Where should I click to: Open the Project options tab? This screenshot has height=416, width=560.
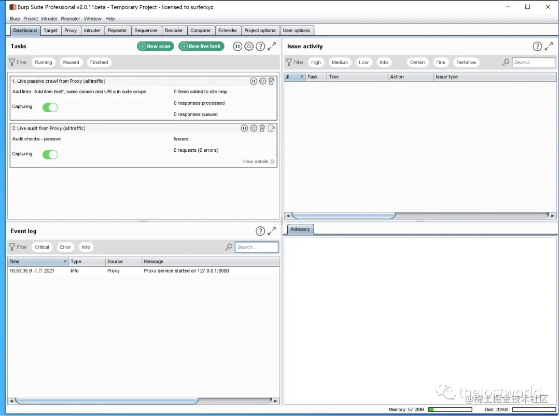click(x=260, y=31)
